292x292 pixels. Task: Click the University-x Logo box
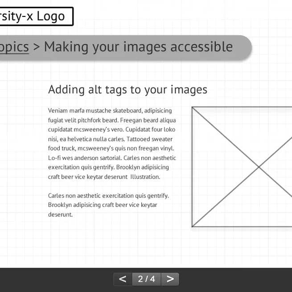pos(37,16)
